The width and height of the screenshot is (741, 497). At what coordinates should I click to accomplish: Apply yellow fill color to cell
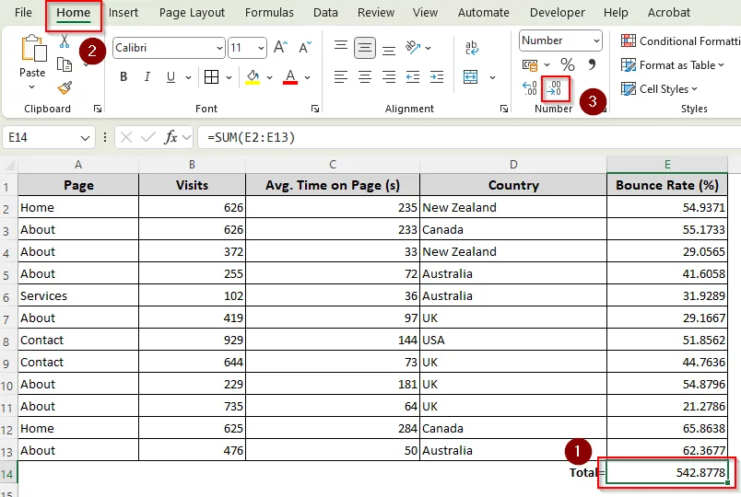click(253, 77)
